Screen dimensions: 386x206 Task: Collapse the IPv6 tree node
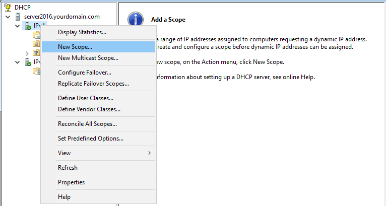[x=17, y=62]
